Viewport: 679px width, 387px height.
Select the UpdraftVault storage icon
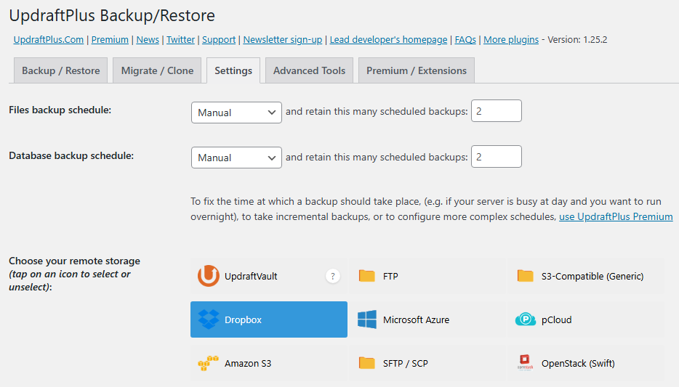pos(209,276)
